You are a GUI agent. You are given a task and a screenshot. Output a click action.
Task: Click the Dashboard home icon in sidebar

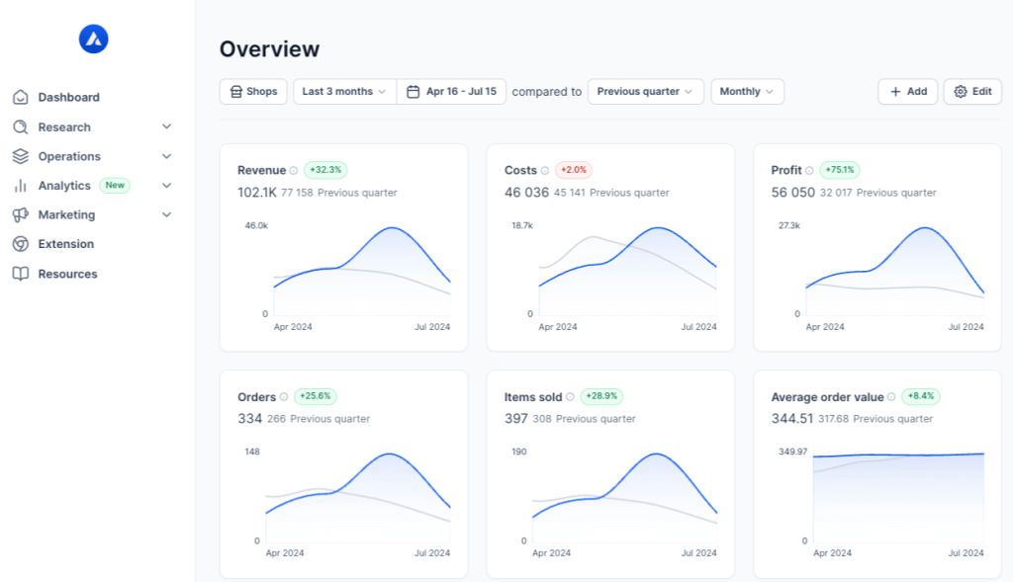[x=20, y=97]
